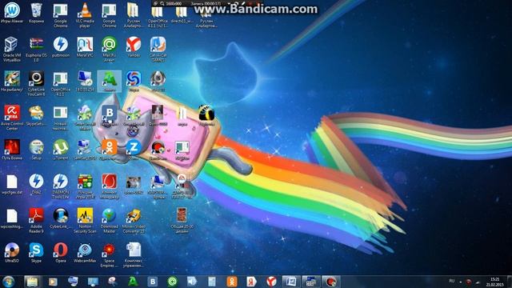The width and height of the screenshot is (512, 288).
Task: Click the RU language indicator
Action: coord(452,281)
